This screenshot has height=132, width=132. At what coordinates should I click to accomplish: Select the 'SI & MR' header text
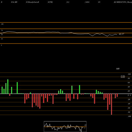14,2
